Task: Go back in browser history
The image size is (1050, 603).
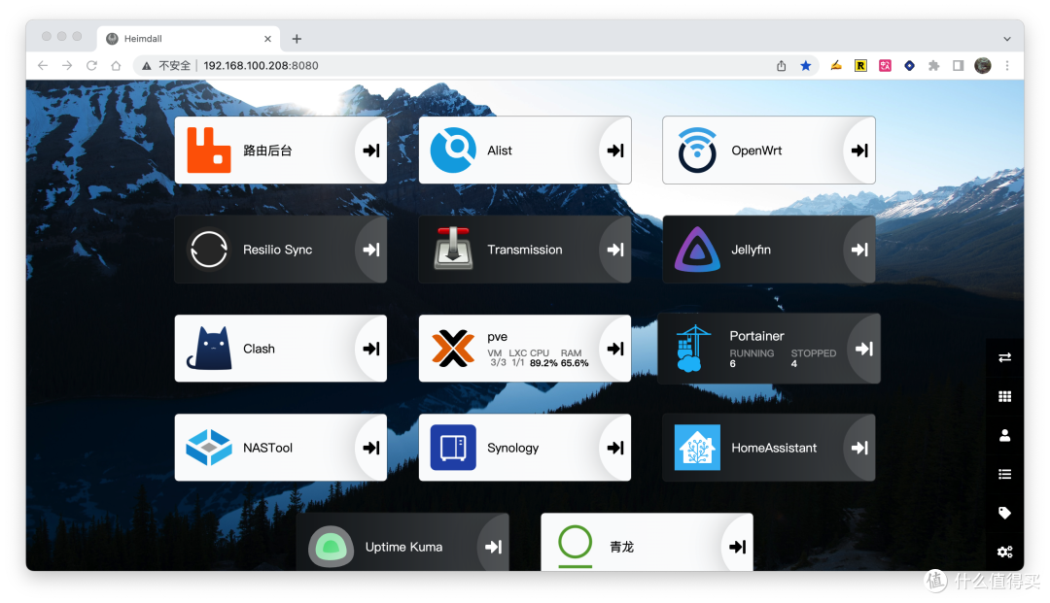Action: 43,65
